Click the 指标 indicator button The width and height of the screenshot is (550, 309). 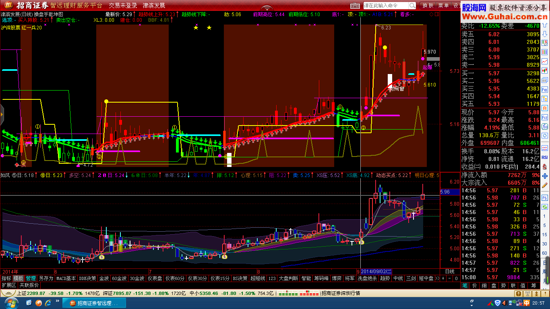pyautogui.click(x=6, y=278)
